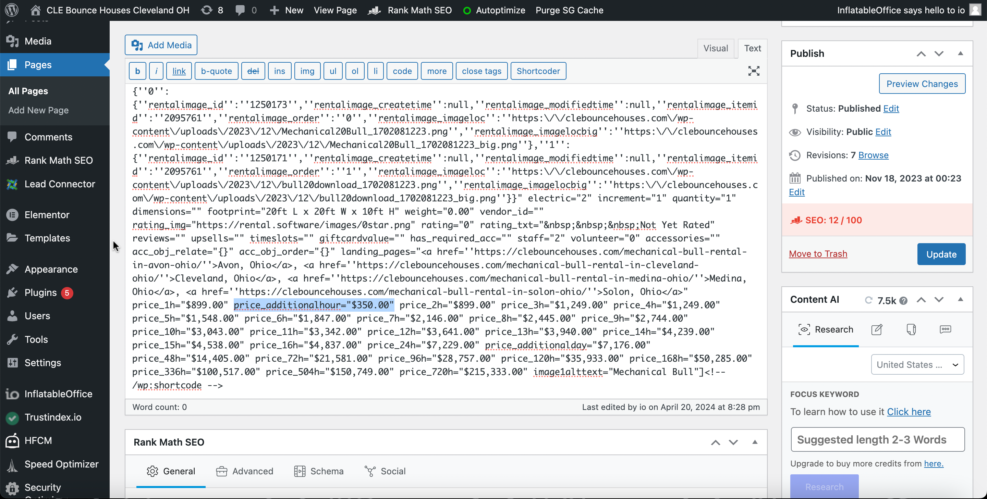
Task: Click Content AI credits help icon
Action: [x=903, y=301]
